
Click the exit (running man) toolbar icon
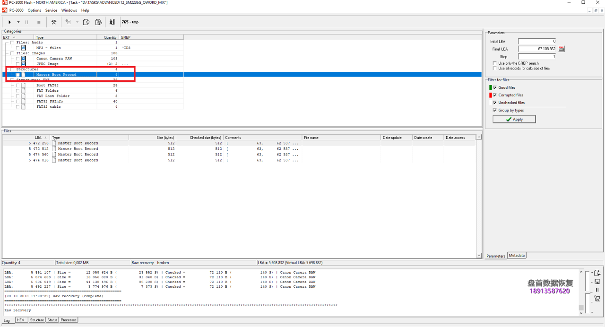tap(112, 22)
